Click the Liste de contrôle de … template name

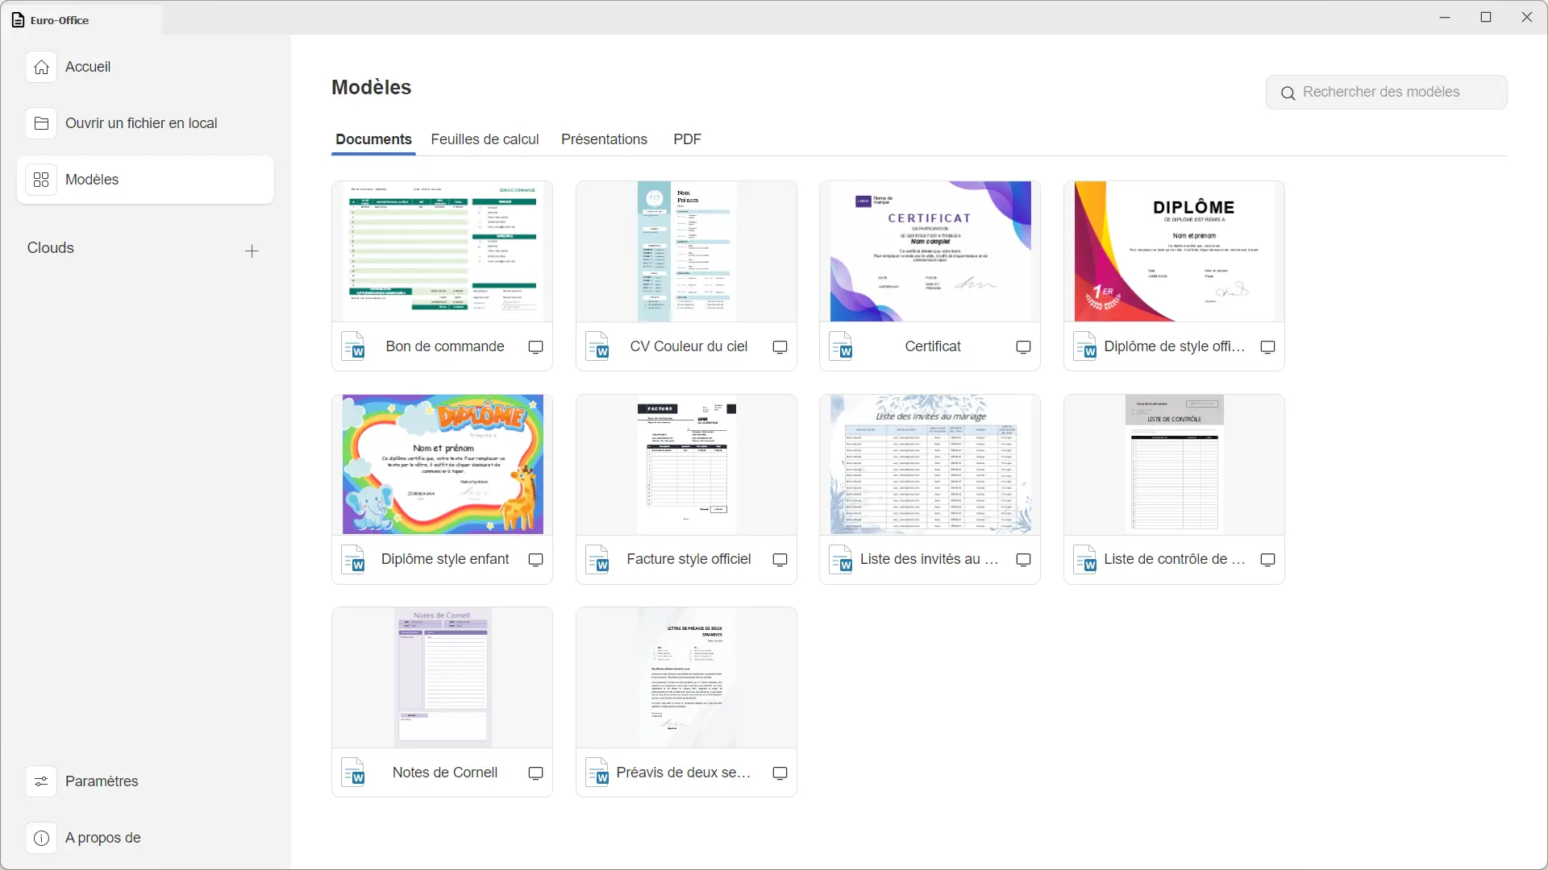pos(1175,559)
